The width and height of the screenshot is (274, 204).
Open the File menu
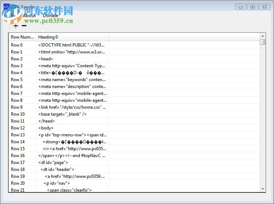click(x=12, y=16)
